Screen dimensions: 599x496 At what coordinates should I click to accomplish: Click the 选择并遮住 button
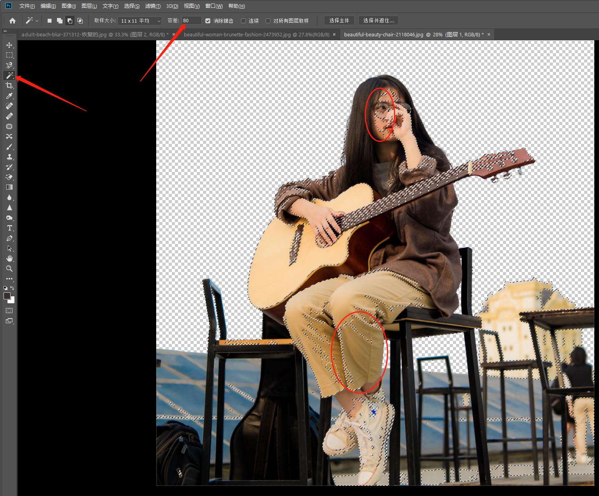click(x=378, y=21)
